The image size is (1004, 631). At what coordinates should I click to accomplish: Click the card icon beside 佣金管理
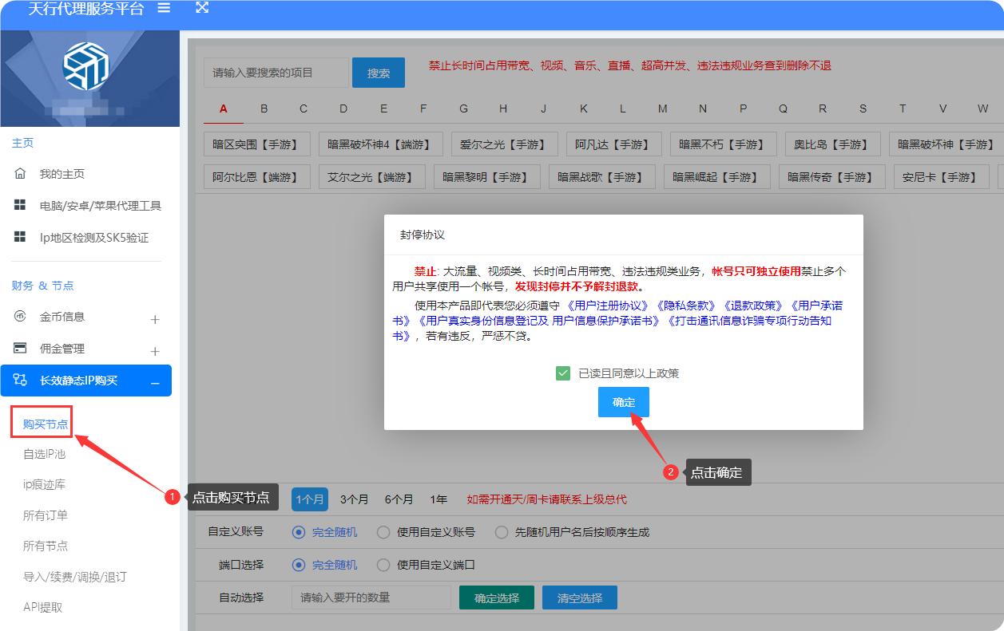click(x=21, y=349)
